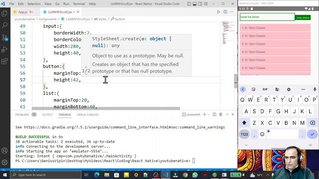
Task: Open the Run menu
Action: [66, 3]
